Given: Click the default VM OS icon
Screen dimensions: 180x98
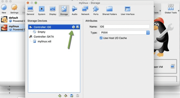Looking at the screenshot, I should point(4,19).
